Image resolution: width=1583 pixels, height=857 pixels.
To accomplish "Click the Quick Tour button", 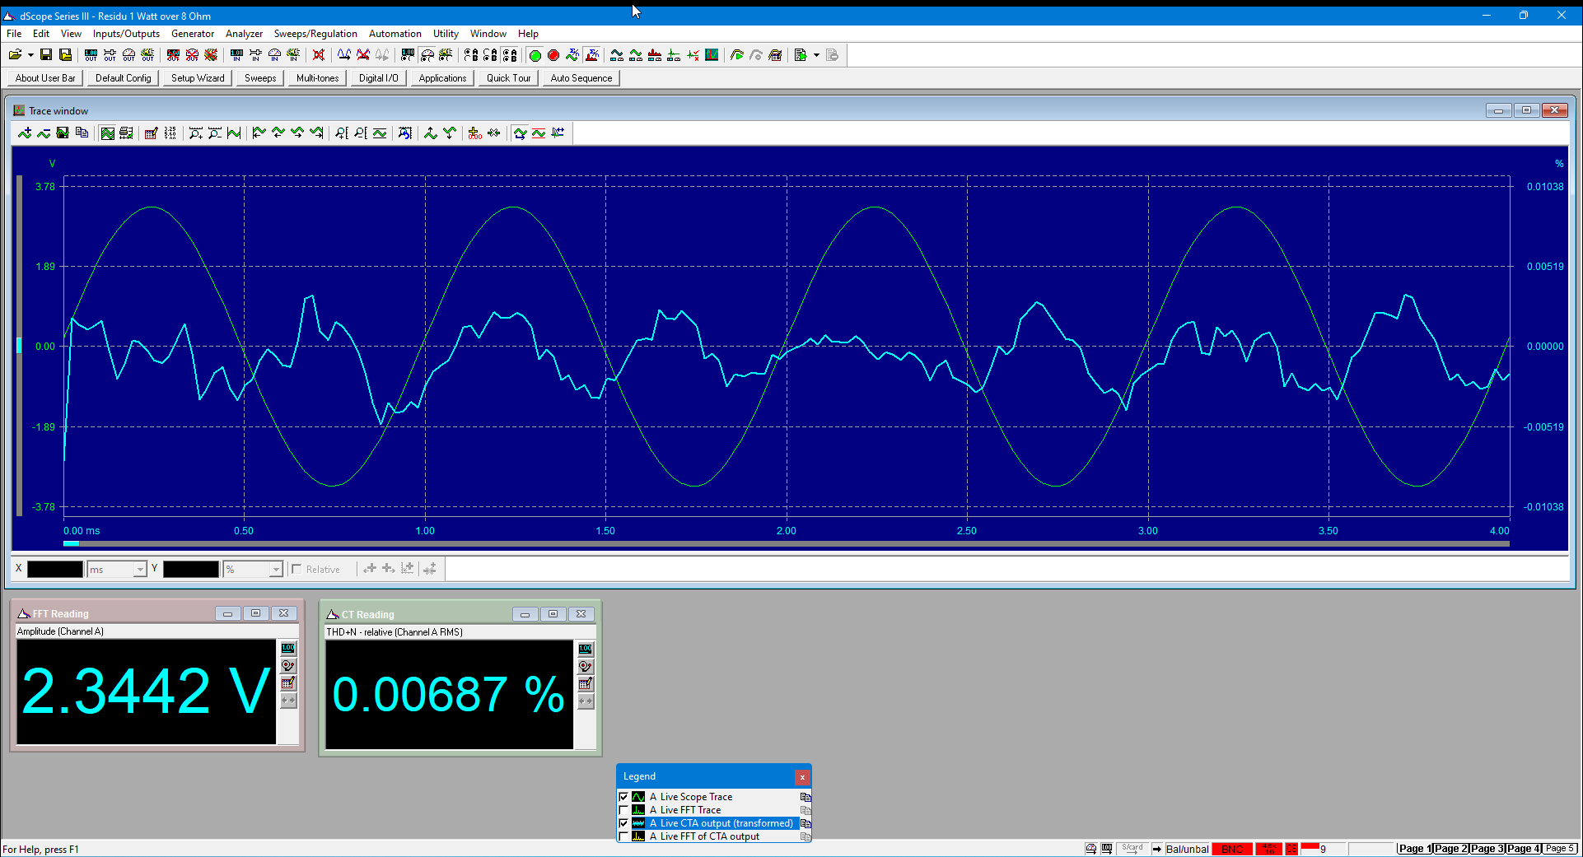I will tap(508, 78).
